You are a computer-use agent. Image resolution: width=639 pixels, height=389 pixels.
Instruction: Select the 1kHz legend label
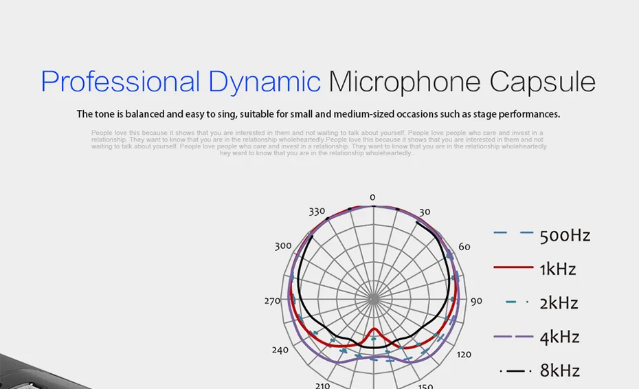[x=557, y=269]
